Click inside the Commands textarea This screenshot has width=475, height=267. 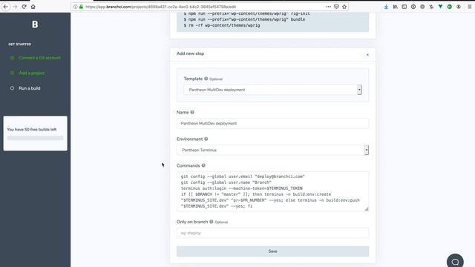tap(272, 191)
